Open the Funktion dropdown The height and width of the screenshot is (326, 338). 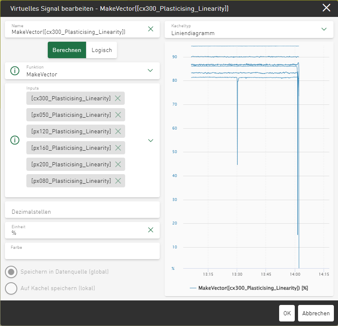(150, 71)
